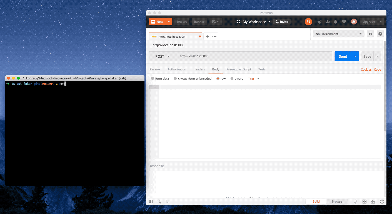392x214 pixels.
Task: Open the Runner
Action: pos(199,22)
